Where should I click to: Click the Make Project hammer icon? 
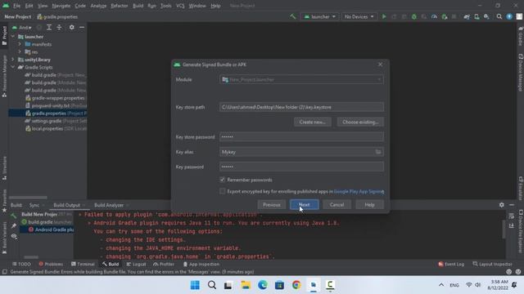coord(293,16)
